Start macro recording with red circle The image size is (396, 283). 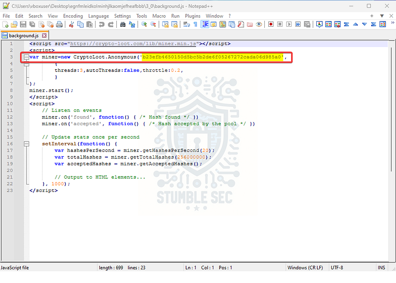[271, 24]
